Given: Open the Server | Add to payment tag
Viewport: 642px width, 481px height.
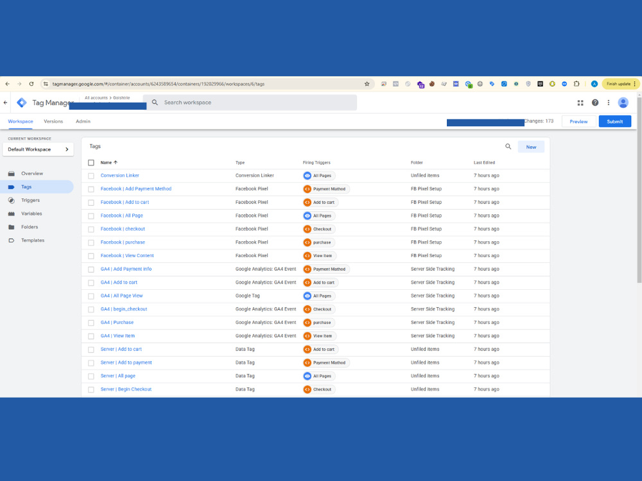Looking at the screenshot, I should tap(126, 362).
